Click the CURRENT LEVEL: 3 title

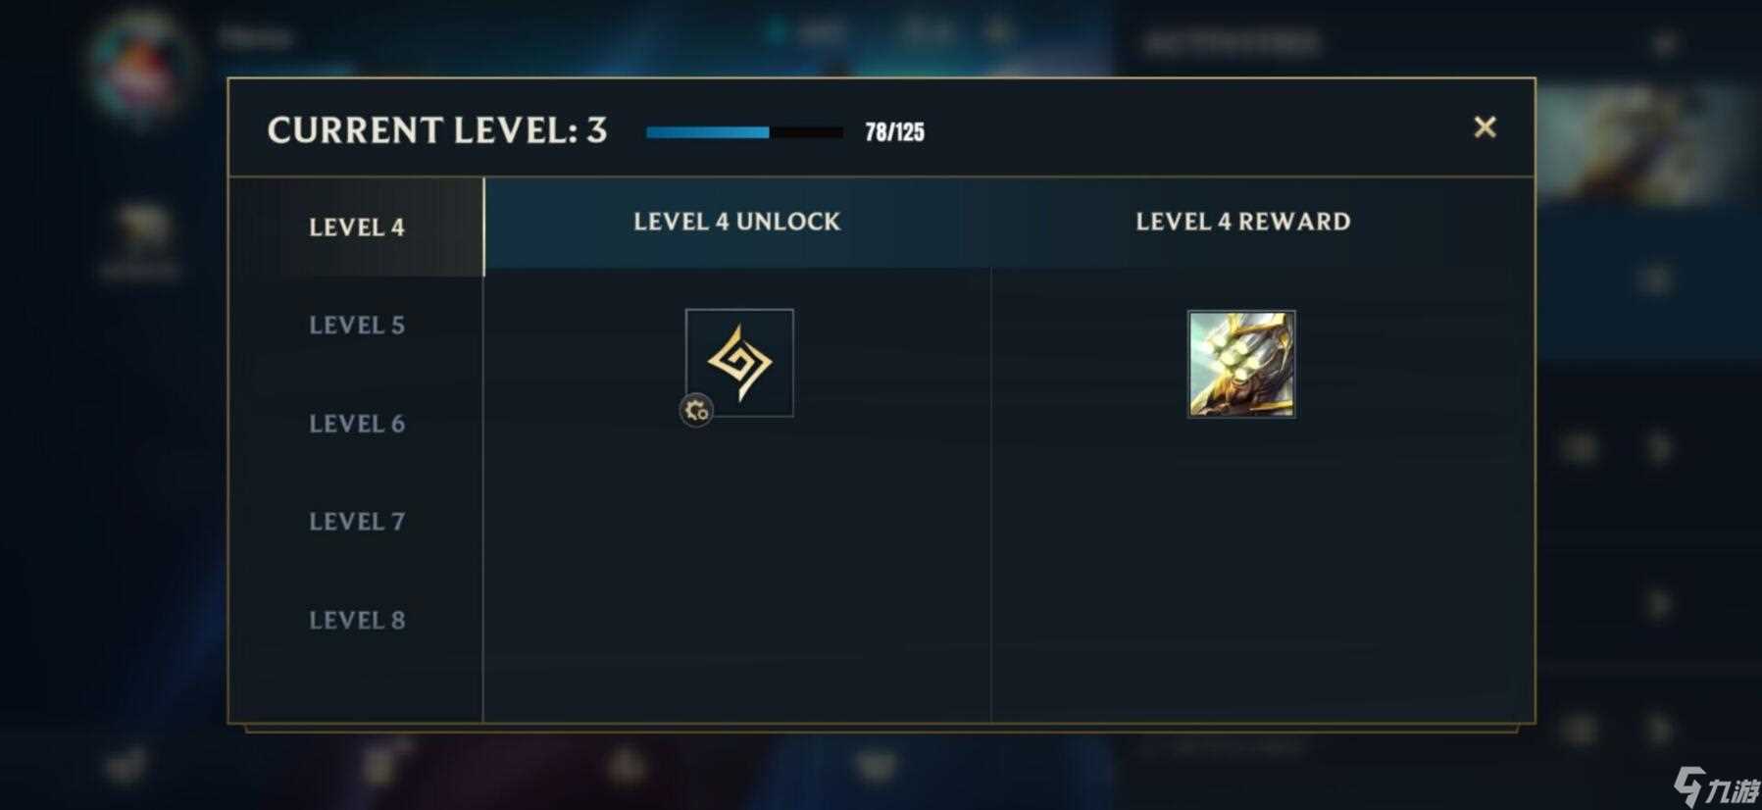click(437, 130)
